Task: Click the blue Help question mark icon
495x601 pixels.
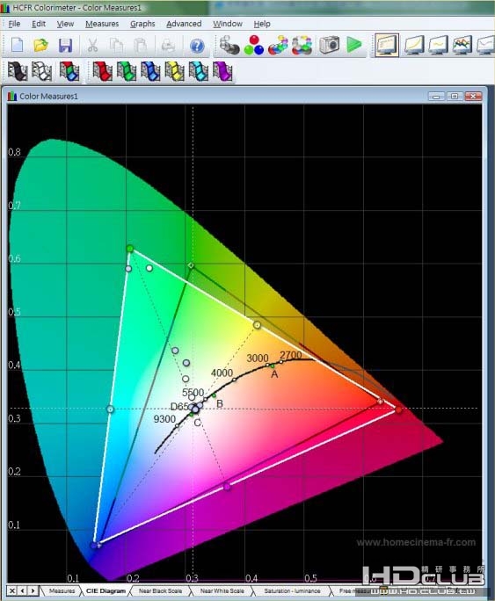Action: click(x=197, y=46)
